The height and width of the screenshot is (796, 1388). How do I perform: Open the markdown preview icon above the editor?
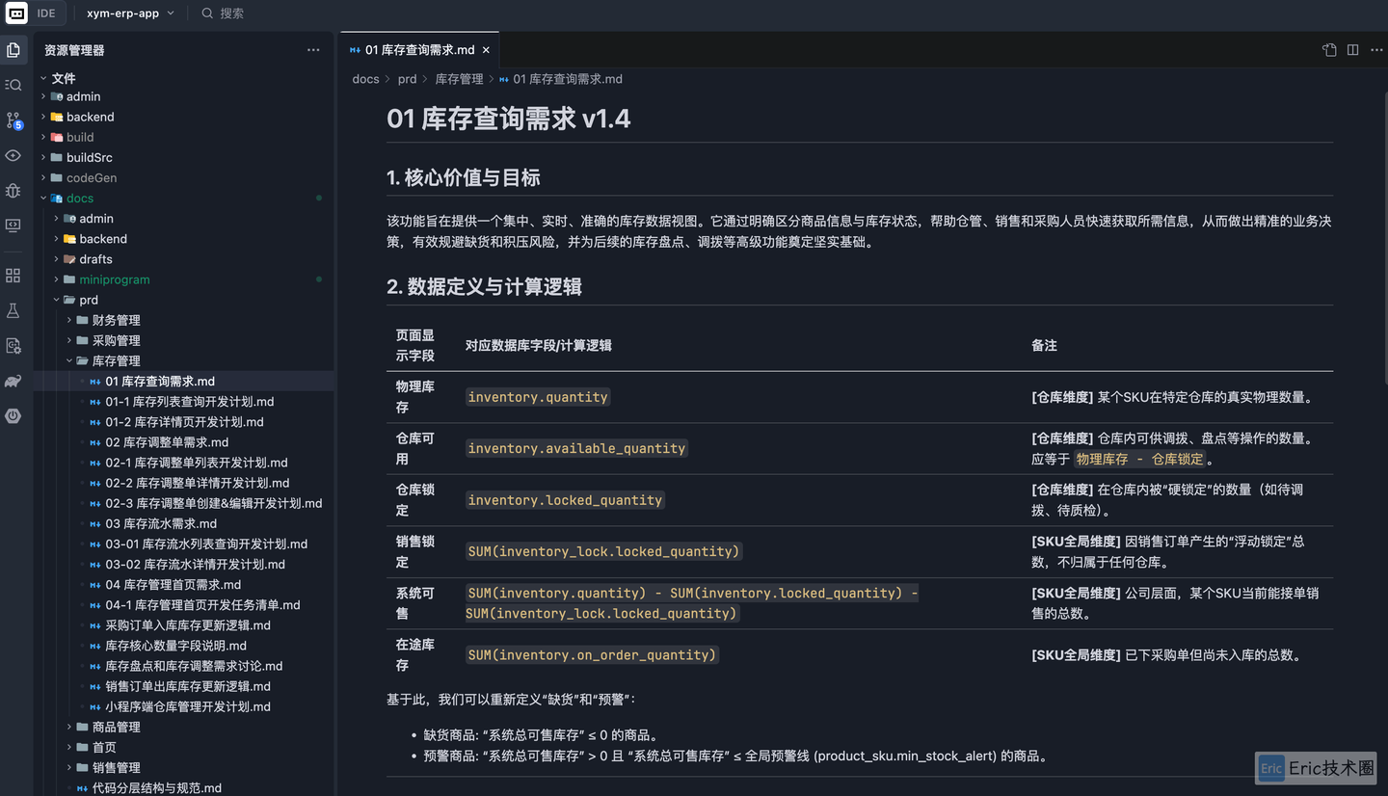[1329, 49]
